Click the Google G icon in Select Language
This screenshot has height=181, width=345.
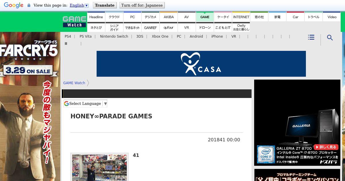click(x=66, y=103)
